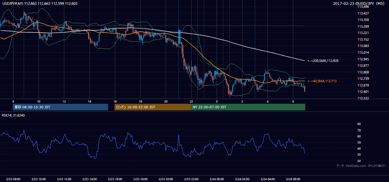389x182 pixels.
Task: Click price axis value 112.670
Action: [363, 85]
